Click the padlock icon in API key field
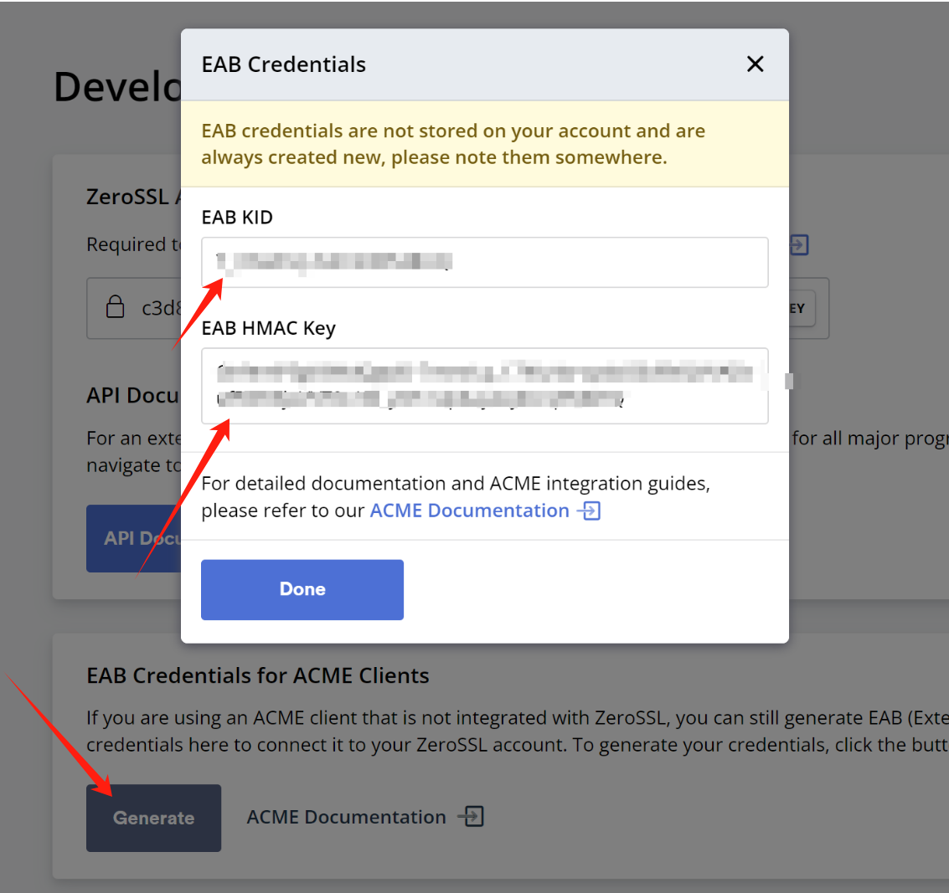The height and width of the screenshot is (893, 949). coord(116,308)
